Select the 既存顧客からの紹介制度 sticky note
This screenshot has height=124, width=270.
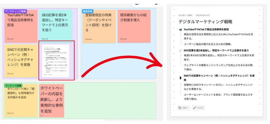pyautogui.click(x=134, y=26)
